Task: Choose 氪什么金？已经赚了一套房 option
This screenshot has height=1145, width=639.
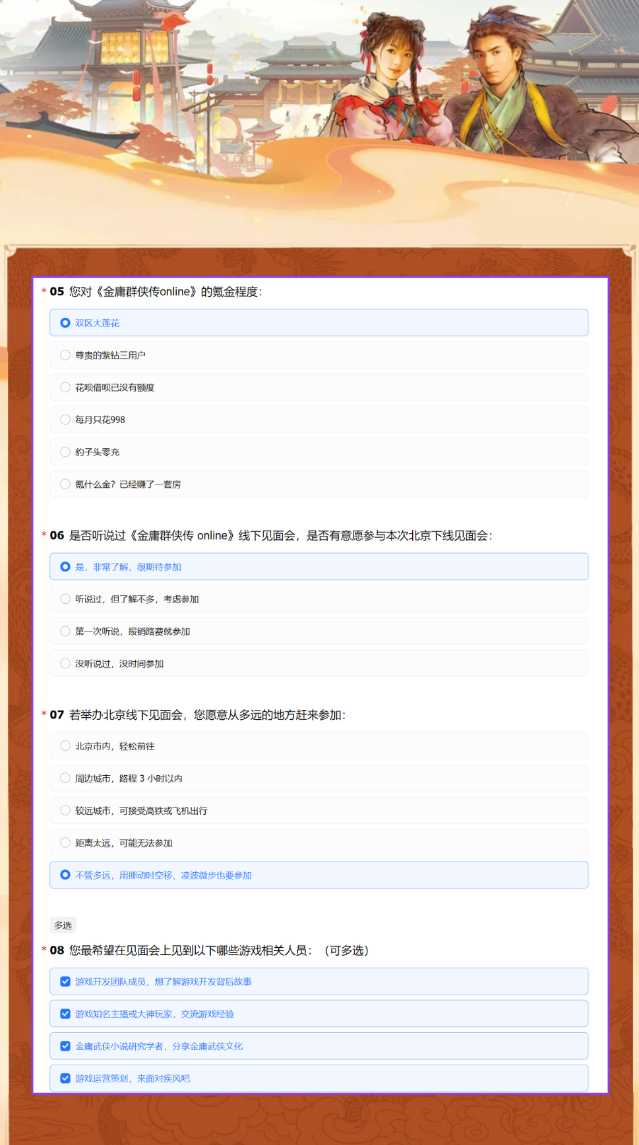Action: click(319, 484)
